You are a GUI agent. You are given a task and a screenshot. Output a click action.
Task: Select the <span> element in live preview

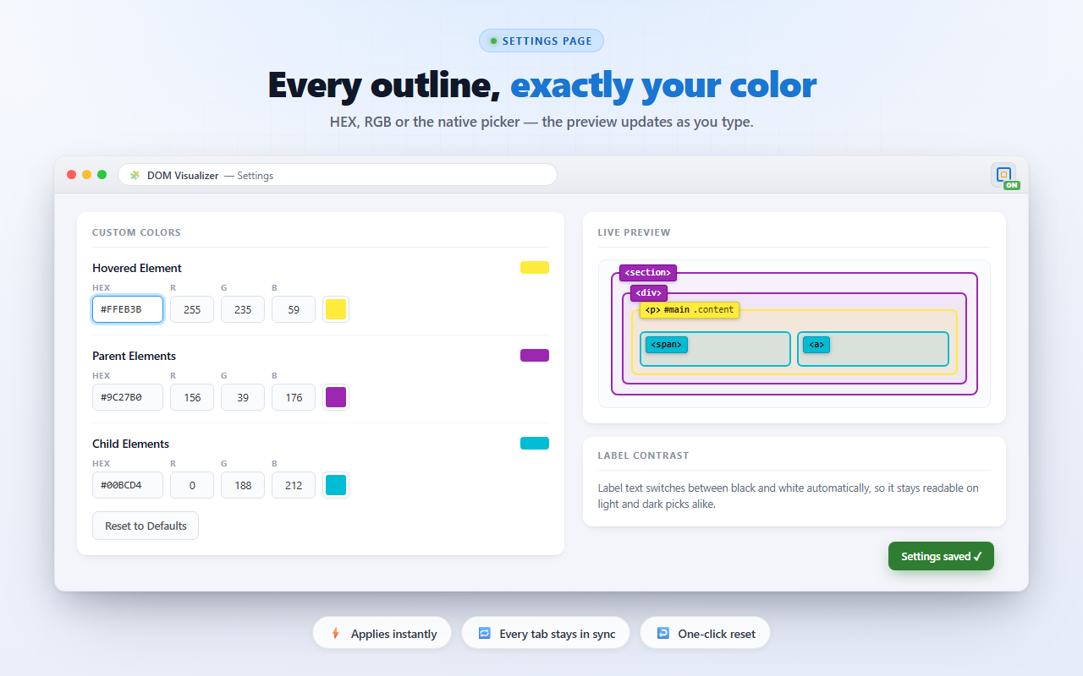pyautogui.click(x=715, y=349)
